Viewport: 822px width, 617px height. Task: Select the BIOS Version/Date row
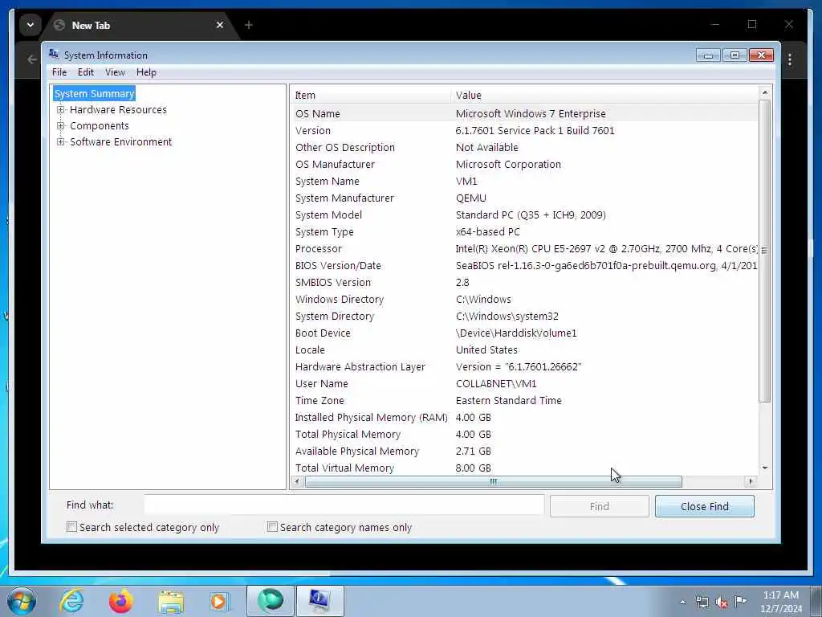524,265
